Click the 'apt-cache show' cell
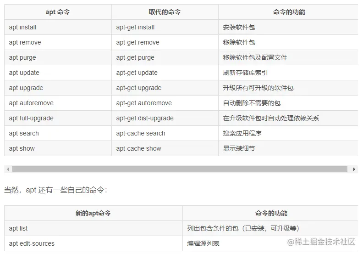 (165, 148)
